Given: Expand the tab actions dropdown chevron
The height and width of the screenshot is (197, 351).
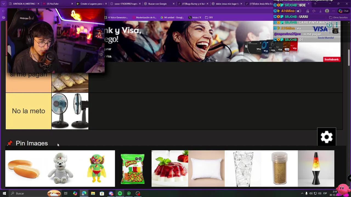Looking at the screenshot, I should point(4,4).
